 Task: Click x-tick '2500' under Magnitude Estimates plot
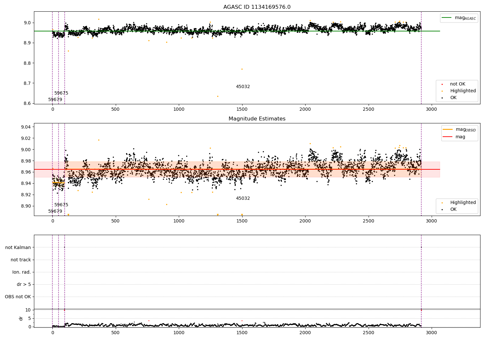click(368, 221)
